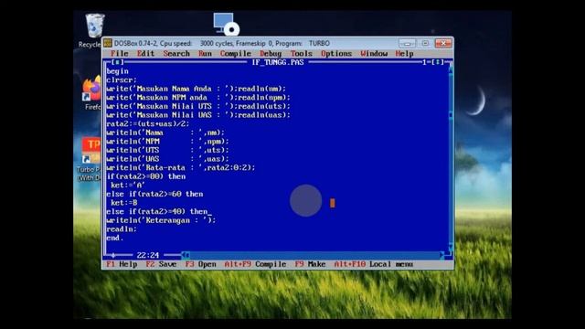Open the Options menu
Screen dimensions: 585x329
336,54
